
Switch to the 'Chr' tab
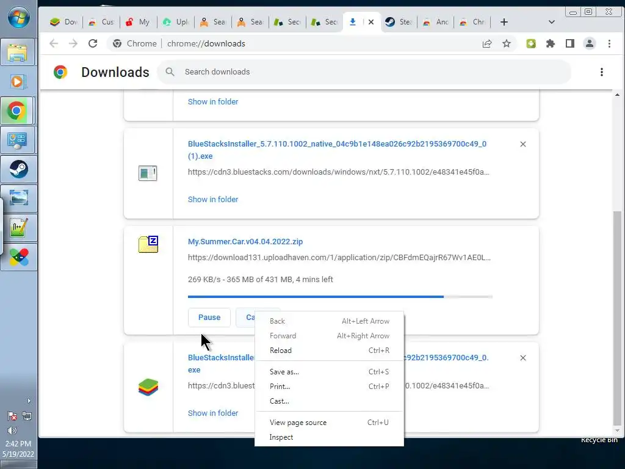(x=473, y=22)
